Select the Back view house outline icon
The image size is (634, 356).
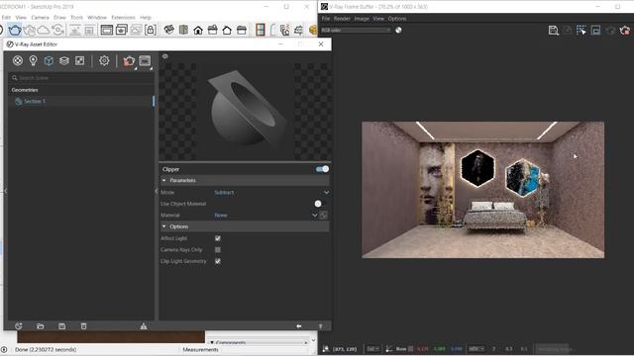[227, 31]
